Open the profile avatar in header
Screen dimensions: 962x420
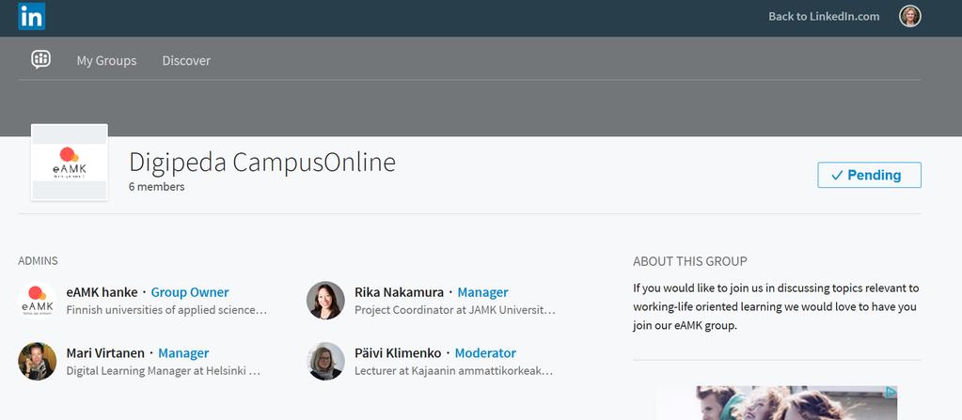point(909,16)
